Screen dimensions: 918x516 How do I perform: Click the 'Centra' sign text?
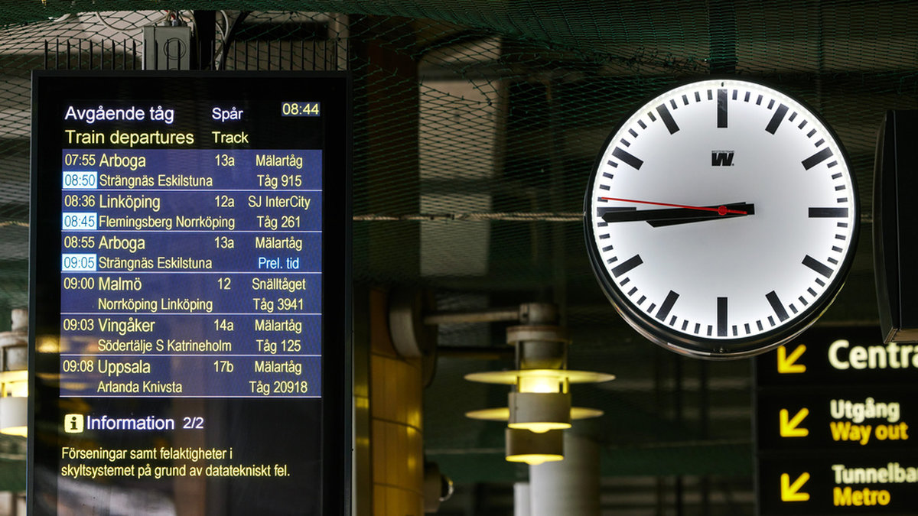click(x=873, y=355)
